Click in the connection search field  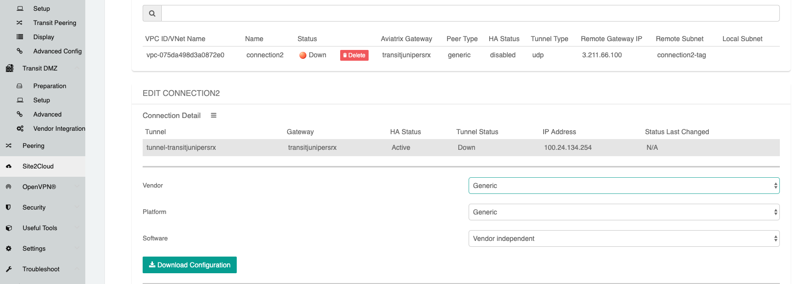click(x=470, y=14)
